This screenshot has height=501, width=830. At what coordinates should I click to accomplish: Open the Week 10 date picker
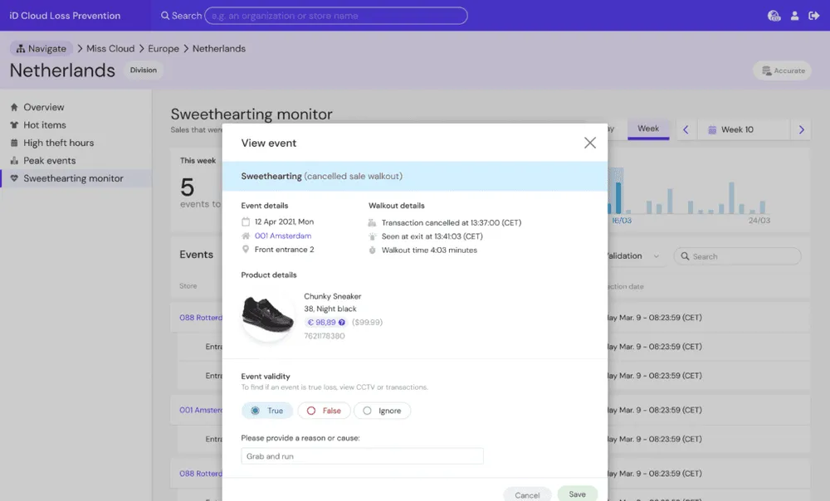point(745,129)
